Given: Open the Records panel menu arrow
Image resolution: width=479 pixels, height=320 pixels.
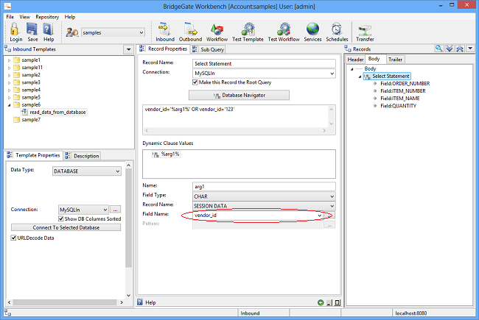Looking at the screenshot, I should click(470, 49).
